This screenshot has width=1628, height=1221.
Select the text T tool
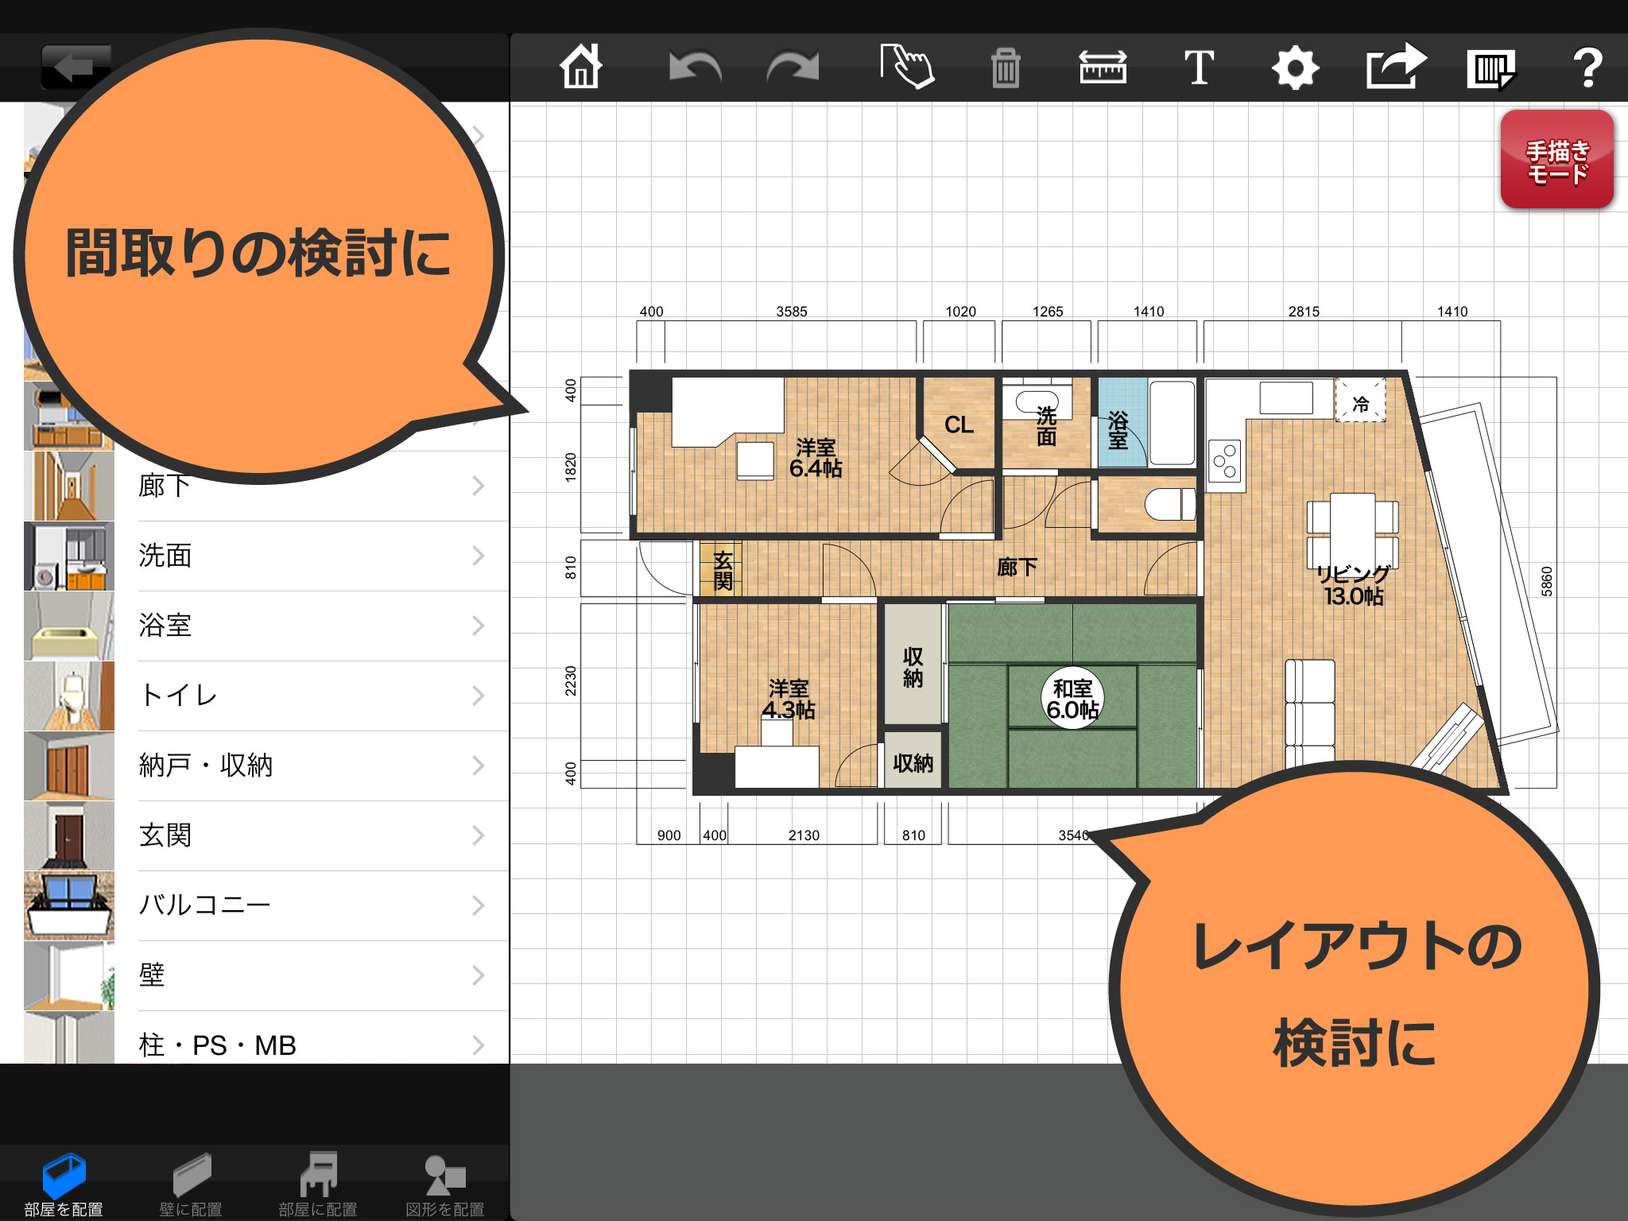pos(1199,68)
